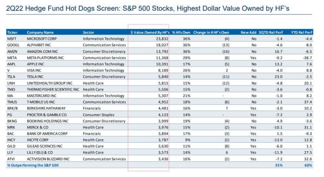This screenshot has width=324, height=177.
Task: Click the 60% YTD outperforming value
Action: pyautogui.click(x=308, y=165)
